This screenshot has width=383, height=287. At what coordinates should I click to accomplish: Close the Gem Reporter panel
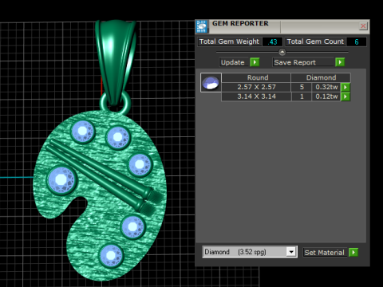pyautogui.click(x=363, y=26)
